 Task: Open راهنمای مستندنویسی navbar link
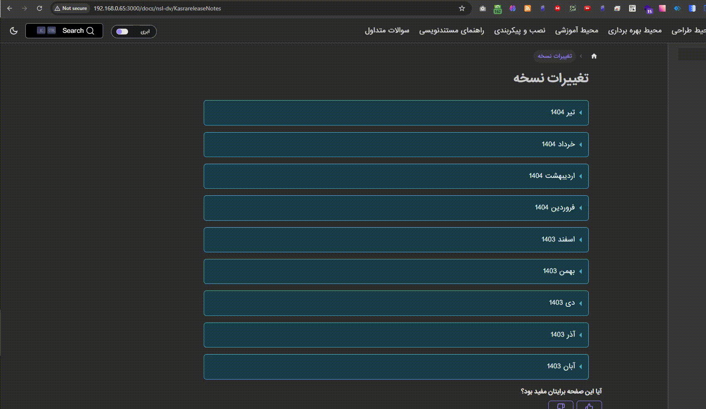click(x=452, y=30)
